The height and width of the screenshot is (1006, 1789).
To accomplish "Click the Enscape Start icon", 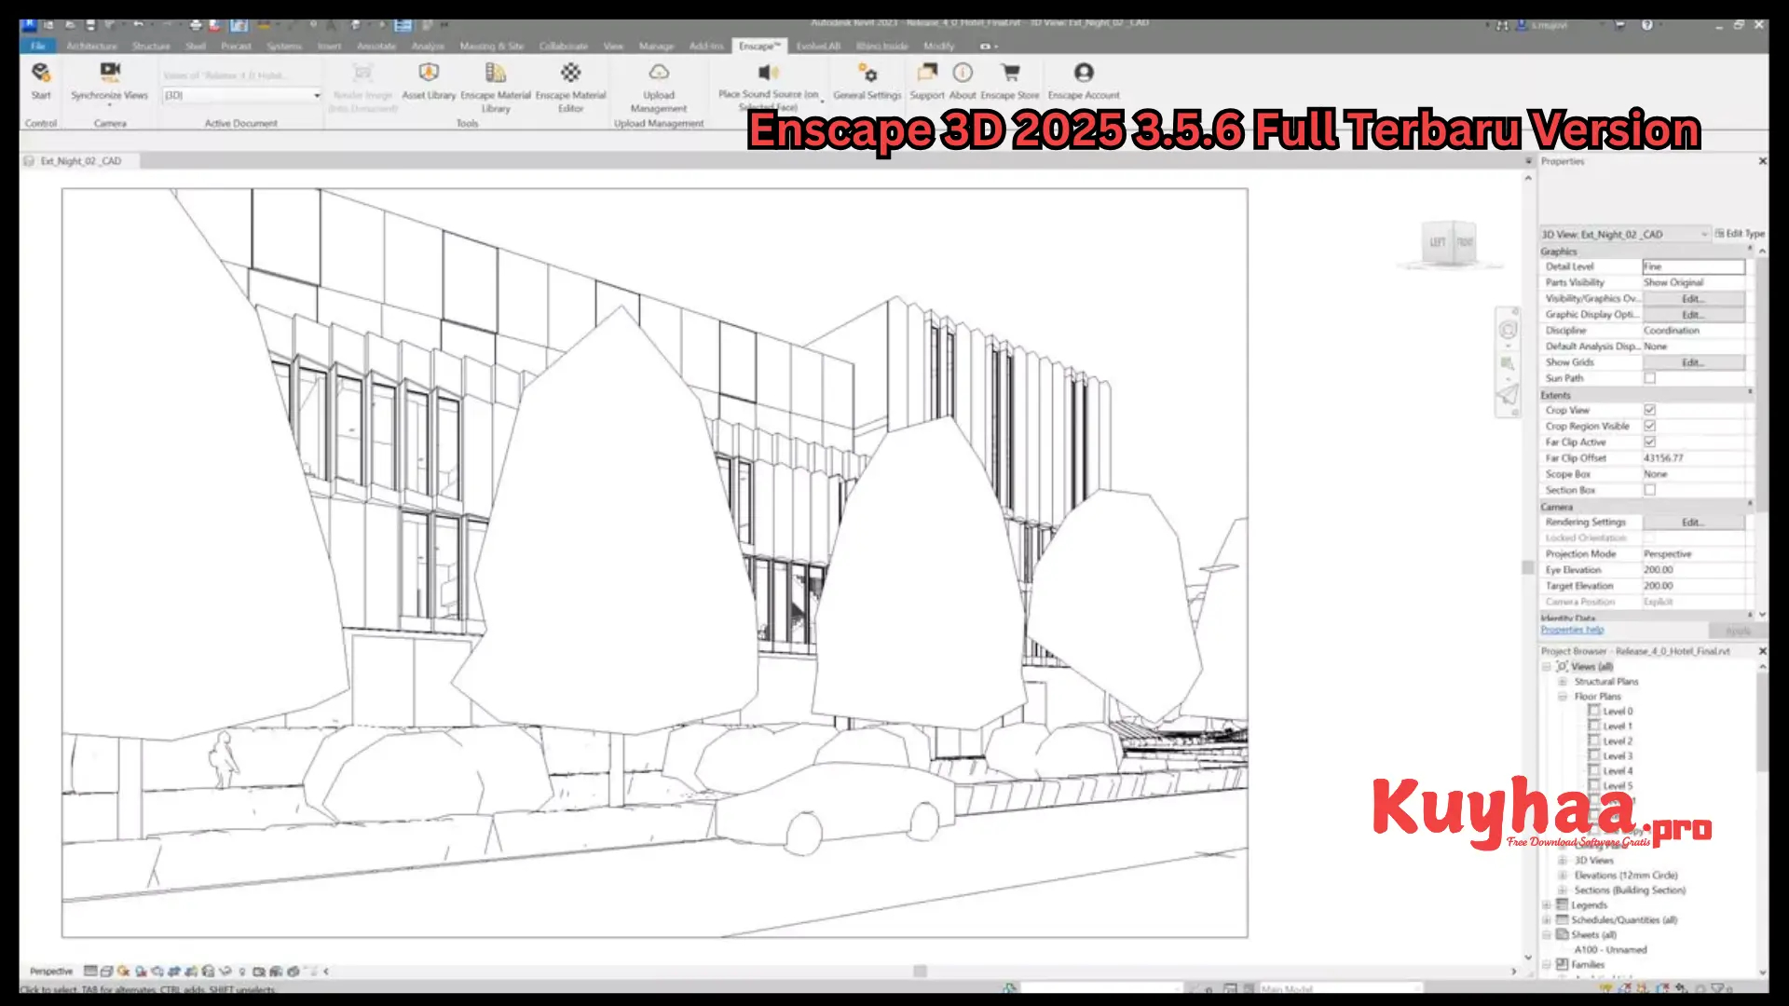I will pyautogui.click(x=40, y=73).
